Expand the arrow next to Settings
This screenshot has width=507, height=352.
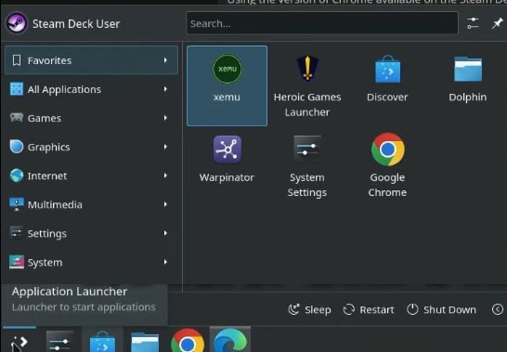point(165,233)
